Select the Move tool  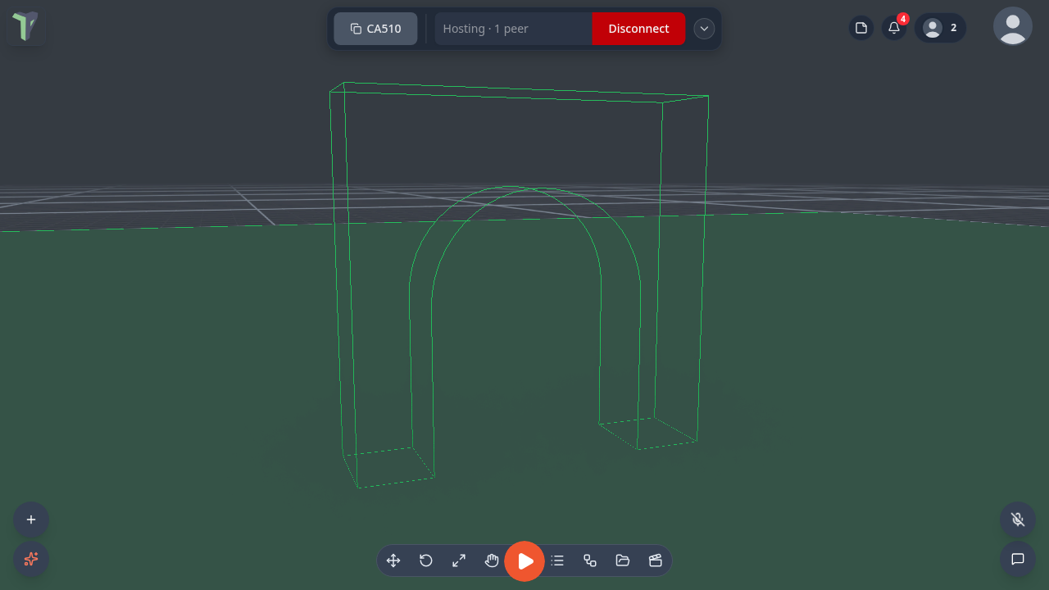[x=393, y=560]
